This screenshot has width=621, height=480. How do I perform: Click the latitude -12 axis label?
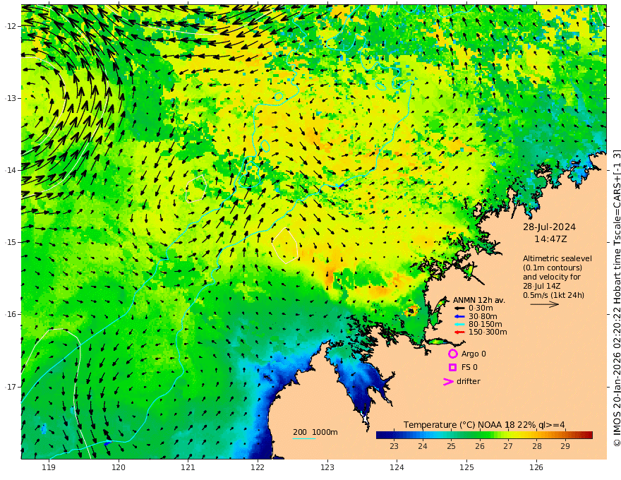11,26
